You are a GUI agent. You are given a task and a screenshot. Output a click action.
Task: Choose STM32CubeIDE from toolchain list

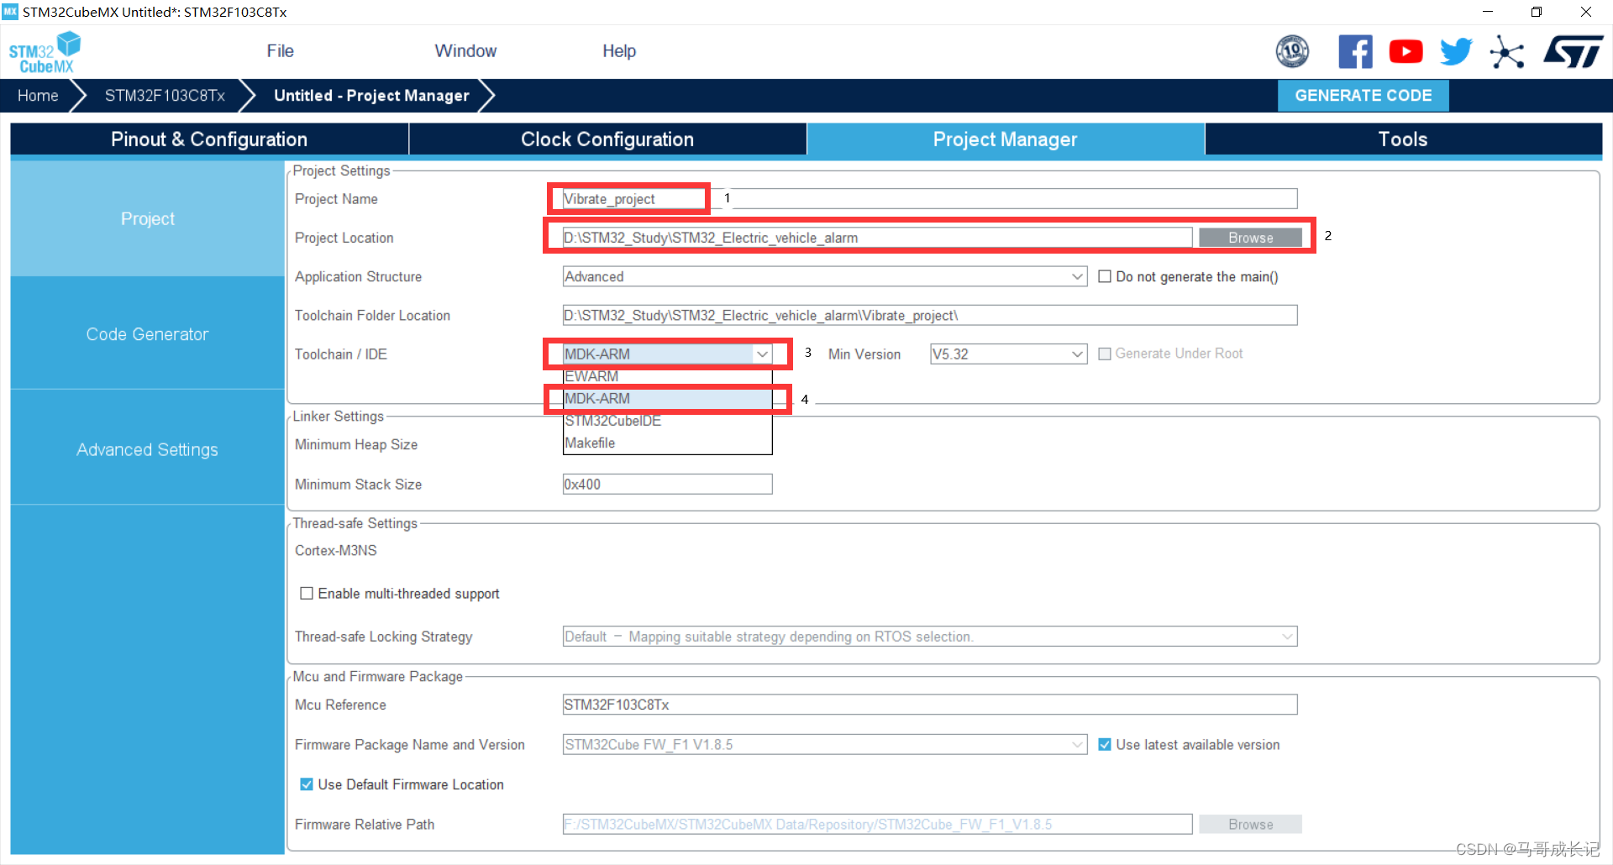point(668,421)
